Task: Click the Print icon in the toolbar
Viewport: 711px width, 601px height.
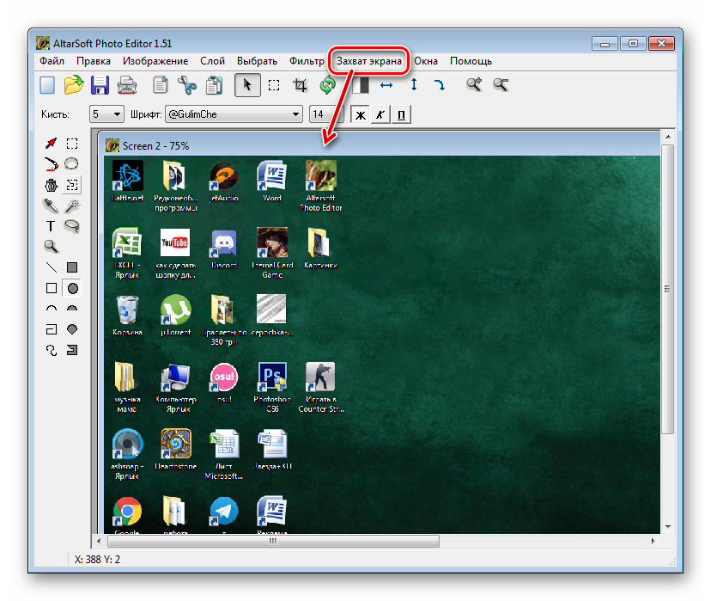Action: click(127, 85)
